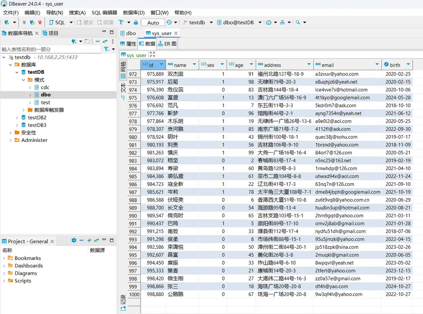Click the table name filter input field

[50, 49]
